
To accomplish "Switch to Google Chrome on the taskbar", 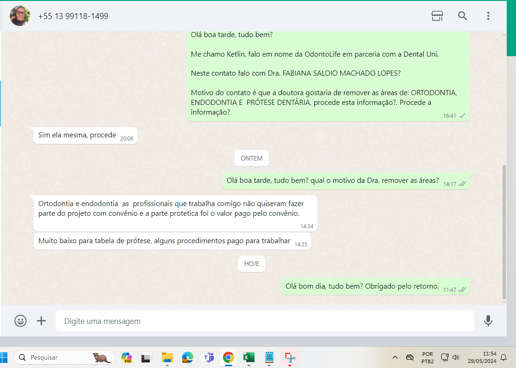I will pyautogui.click(x=229, y=357).
